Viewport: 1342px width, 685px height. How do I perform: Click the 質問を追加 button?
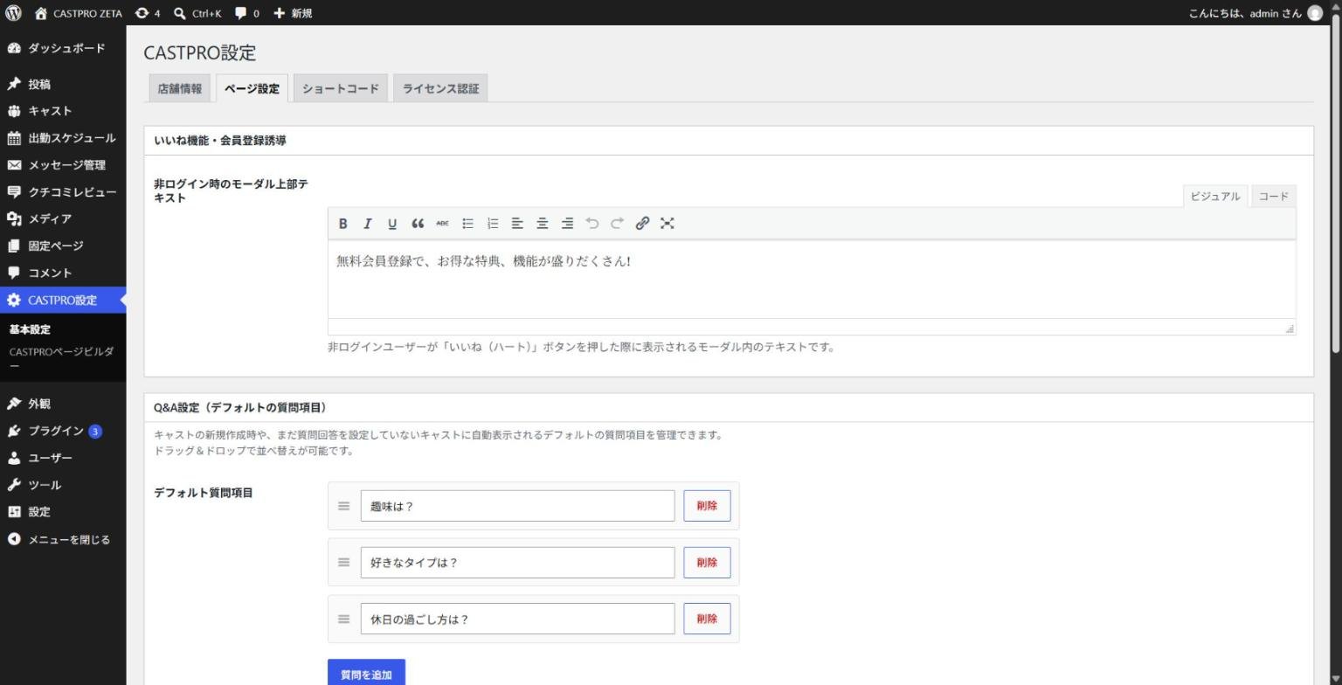point(366,674)
